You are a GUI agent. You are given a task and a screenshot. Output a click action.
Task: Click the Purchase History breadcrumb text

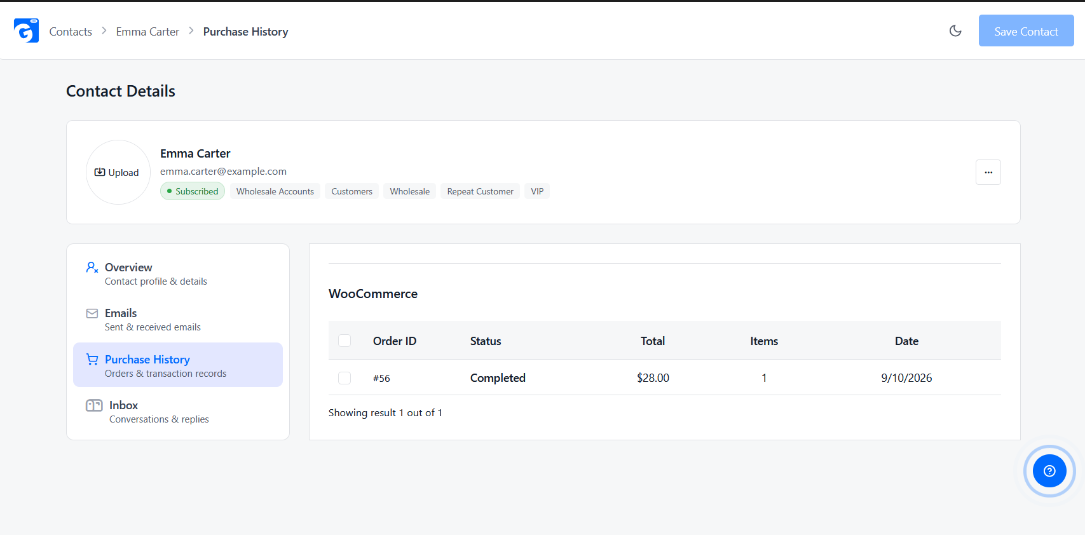click(x=245, y=32)
